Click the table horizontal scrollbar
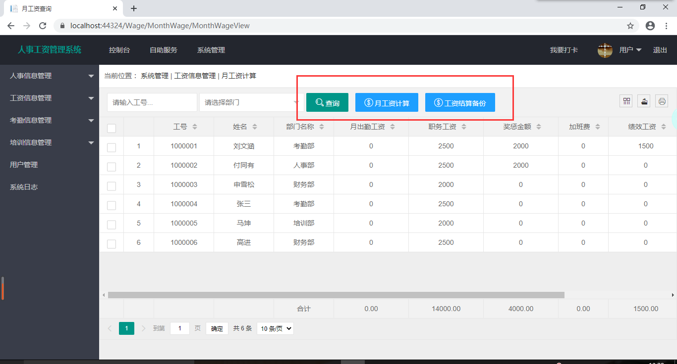 point(336,295)
